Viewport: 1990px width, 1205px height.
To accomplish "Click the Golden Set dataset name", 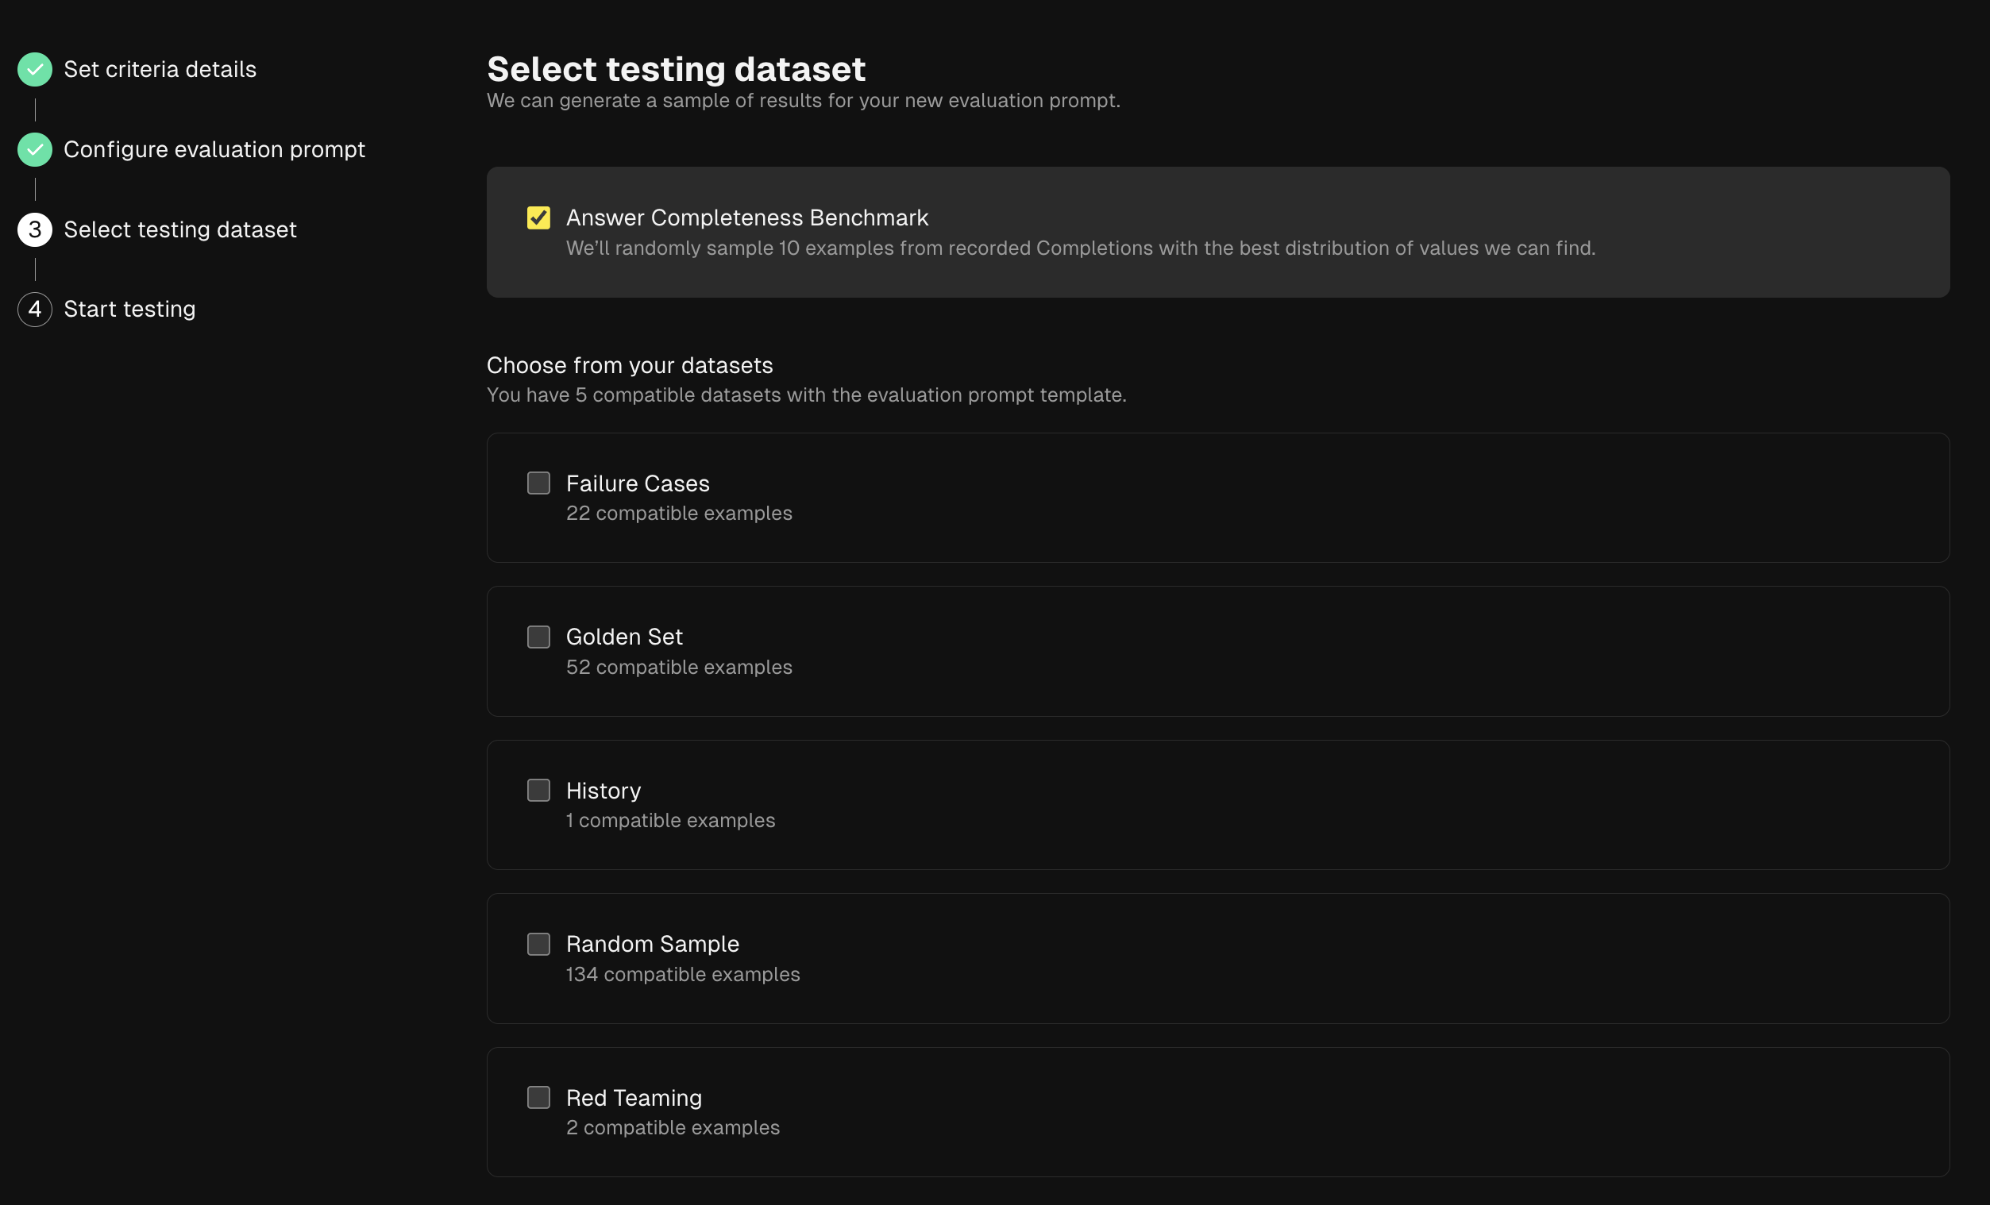I will coord(624,637).
